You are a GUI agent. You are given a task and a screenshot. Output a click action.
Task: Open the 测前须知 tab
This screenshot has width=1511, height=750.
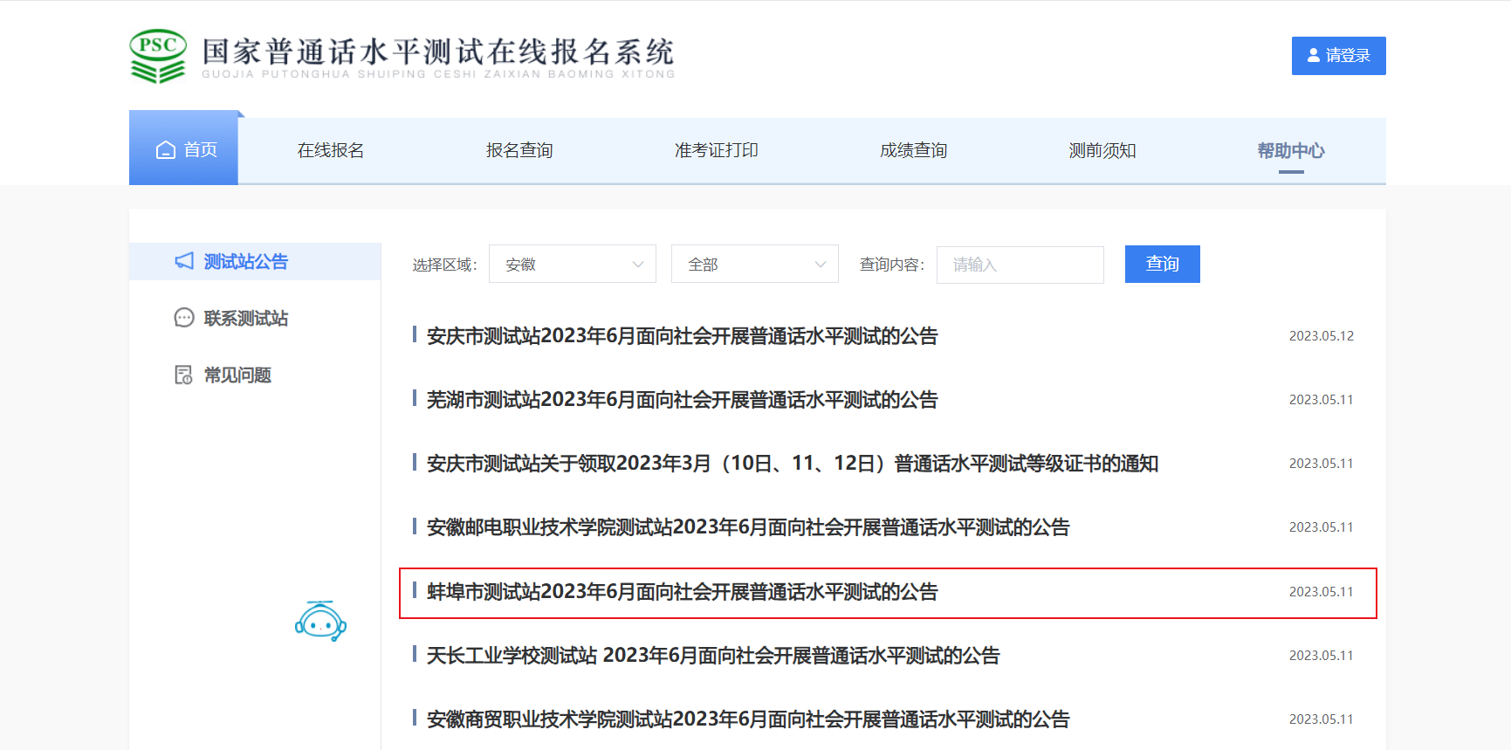coord(1102,150)
